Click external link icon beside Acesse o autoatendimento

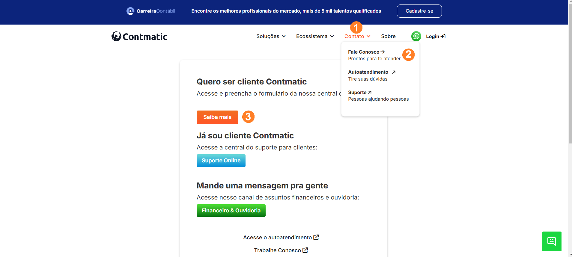click(x=316, y=237)
